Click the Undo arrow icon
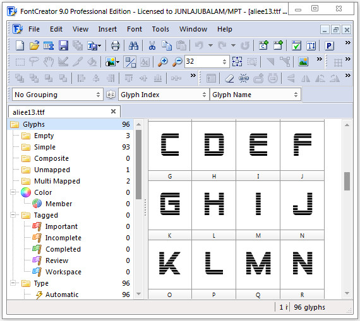 coord(199,45)
